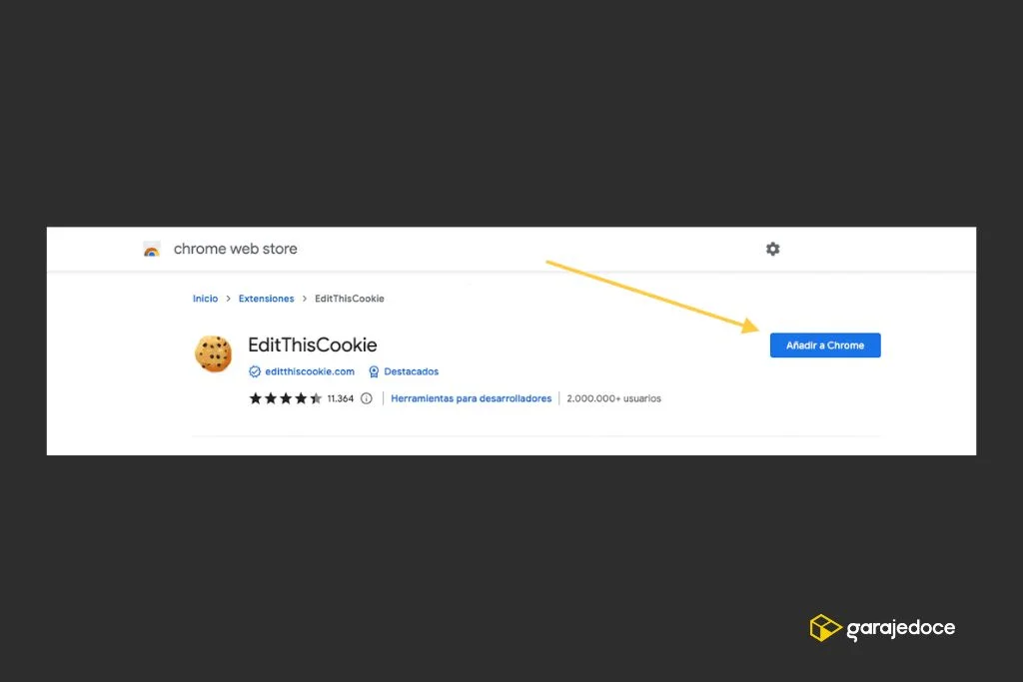Image resolution: width=1023 pixels, height=682 pixels.
Task: Click the 2.000.000+ usuarios text
Action: coord(614,398)
